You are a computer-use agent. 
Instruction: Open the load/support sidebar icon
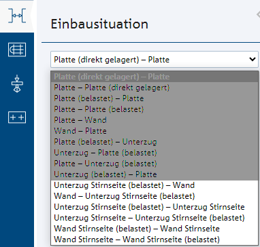17,83
